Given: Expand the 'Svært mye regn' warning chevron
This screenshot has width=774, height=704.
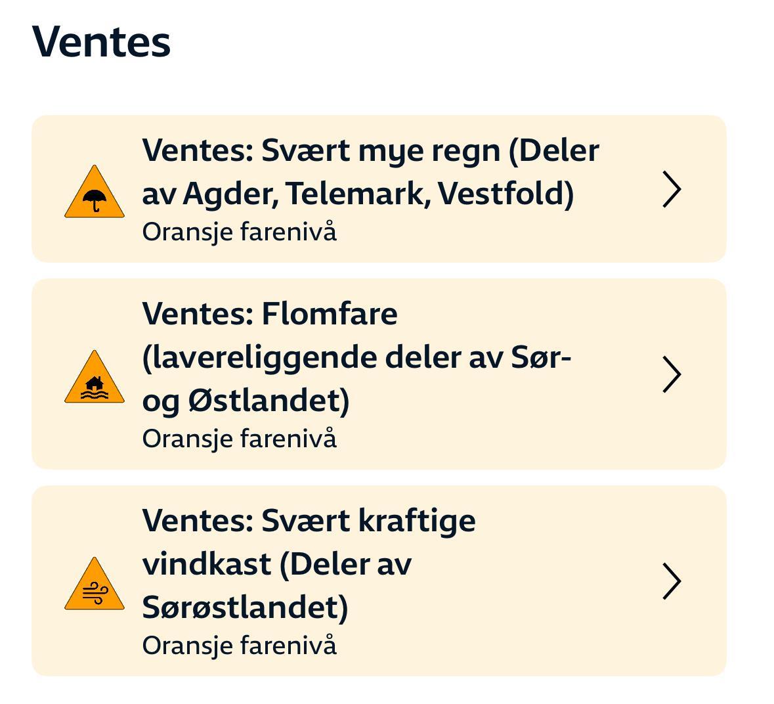Looking at the screenshot, I should 671,189.
